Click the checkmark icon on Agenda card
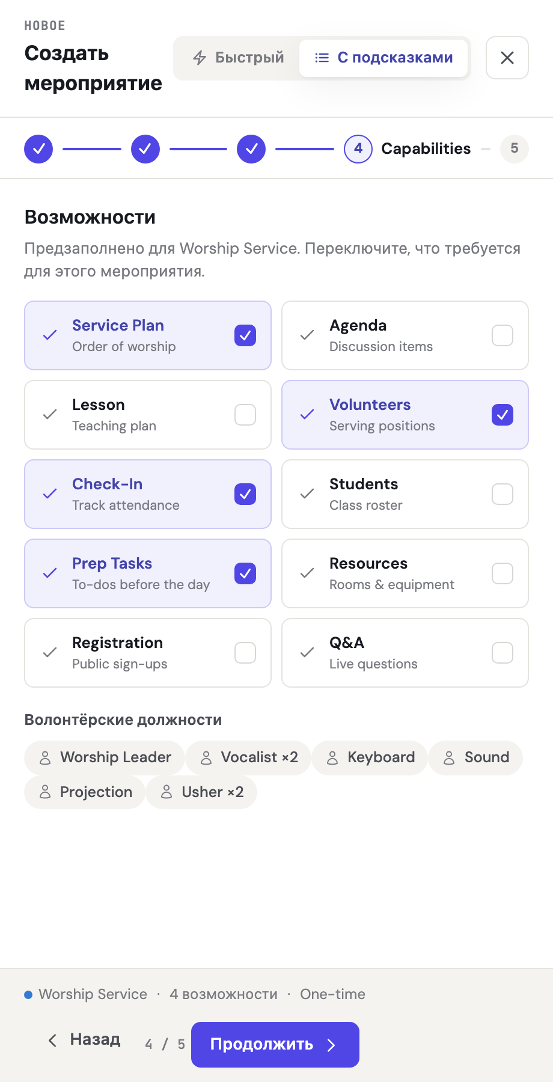553x1082 pixels. pyautogui.click(x=307, y=335)
